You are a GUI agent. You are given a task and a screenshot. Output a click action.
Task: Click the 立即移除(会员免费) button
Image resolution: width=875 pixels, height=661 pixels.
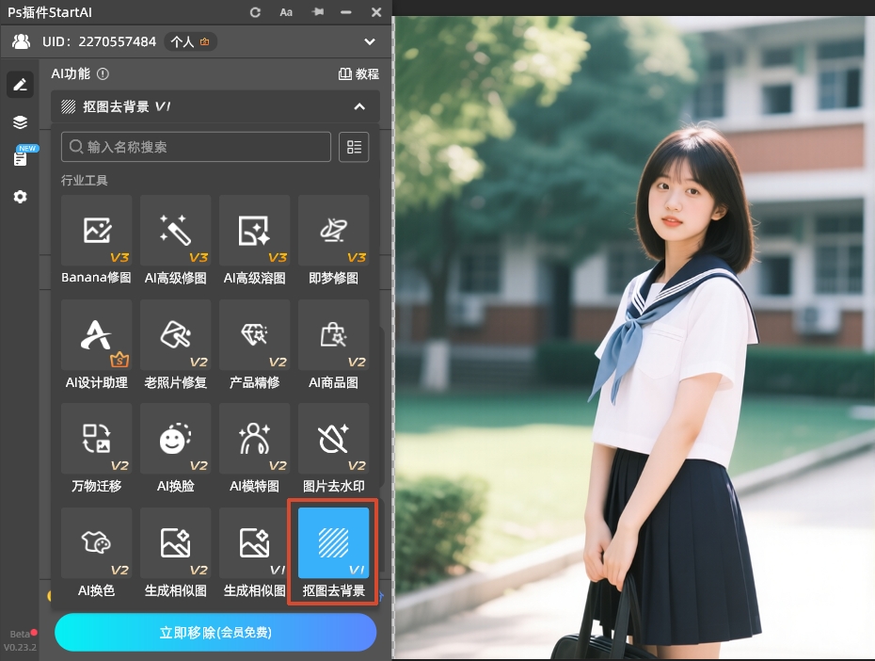[215, 633]
